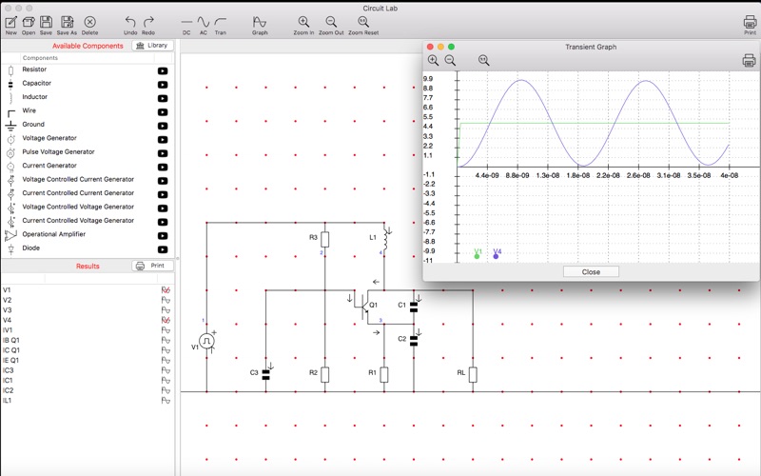Toggle V1 graph plotting in Results
The width and height of the screenshot is (761, 476).
pos(166,289)
